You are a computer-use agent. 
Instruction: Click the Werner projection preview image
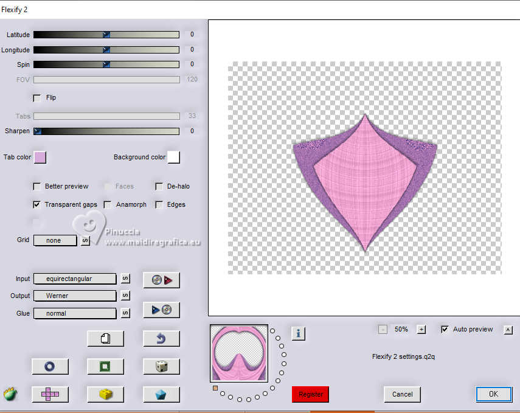(365, 168)
